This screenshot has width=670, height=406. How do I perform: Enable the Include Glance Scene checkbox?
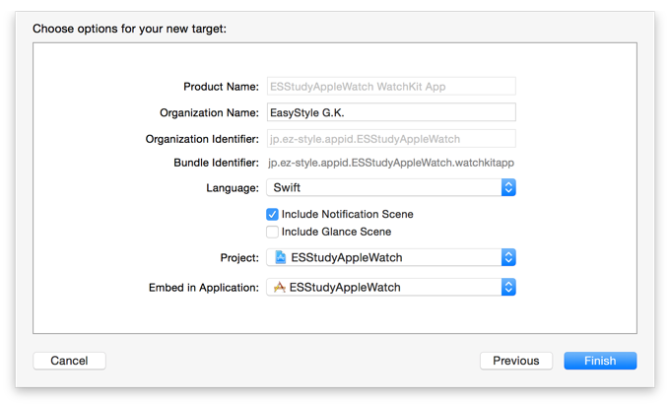tap(272, 232)
